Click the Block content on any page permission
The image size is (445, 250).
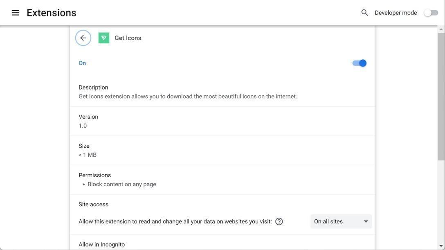pyautogui.click(x=121, y=184)
